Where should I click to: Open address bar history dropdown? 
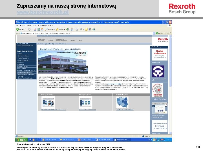pos(154,33)
